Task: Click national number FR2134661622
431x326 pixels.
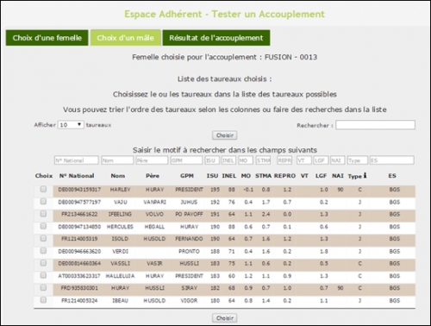Action: [79, 214]
